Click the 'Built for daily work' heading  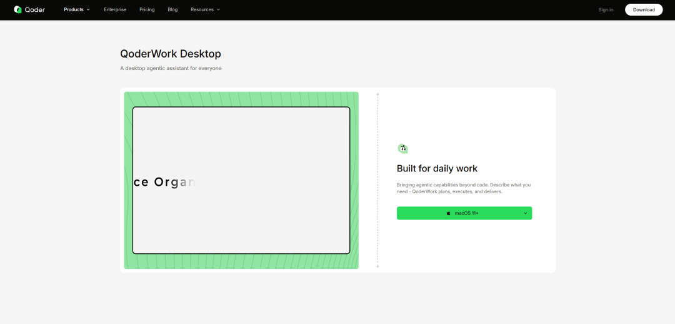click(437, 168)
